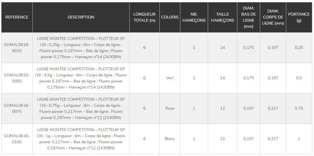Click the REFERENCE column header
The image size is (314, 156).
pyautogui.click(x=17, y=17)
